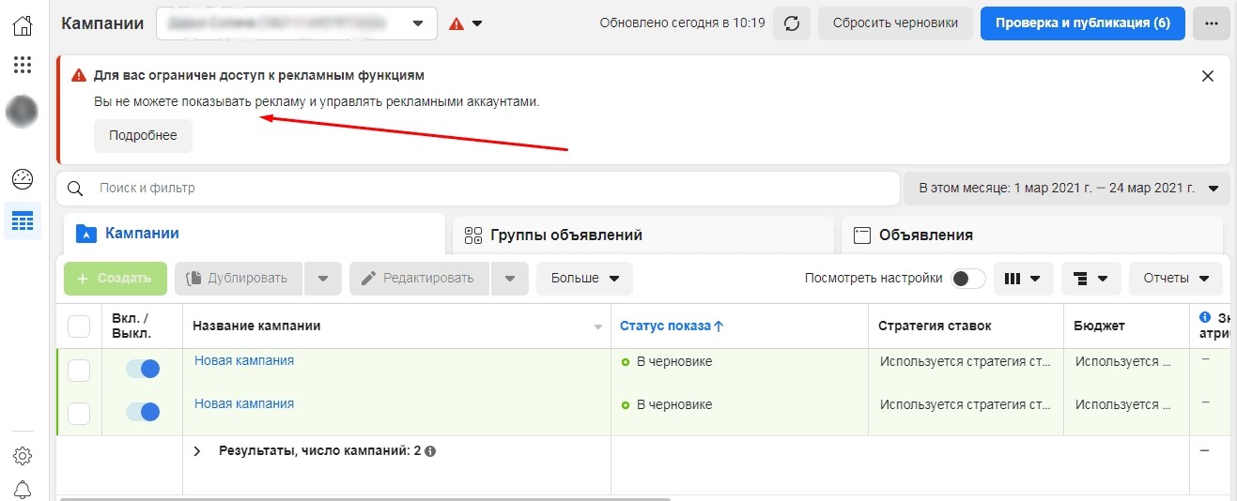Select the campaigns table icon in sidebar
The image size is (1237, 501).
click(x=23, y=221)
